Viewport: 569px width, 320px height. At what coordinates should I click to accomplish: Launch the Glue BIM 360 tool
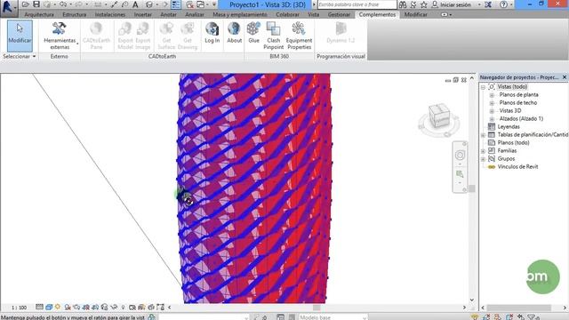pyautogui.click(x=253, y=33)
